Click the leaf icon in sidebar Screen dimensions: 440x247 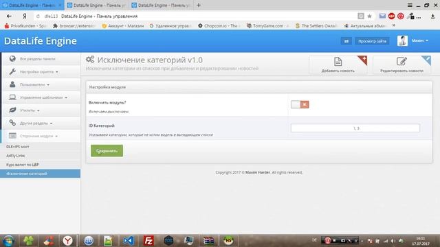(12, 110)
